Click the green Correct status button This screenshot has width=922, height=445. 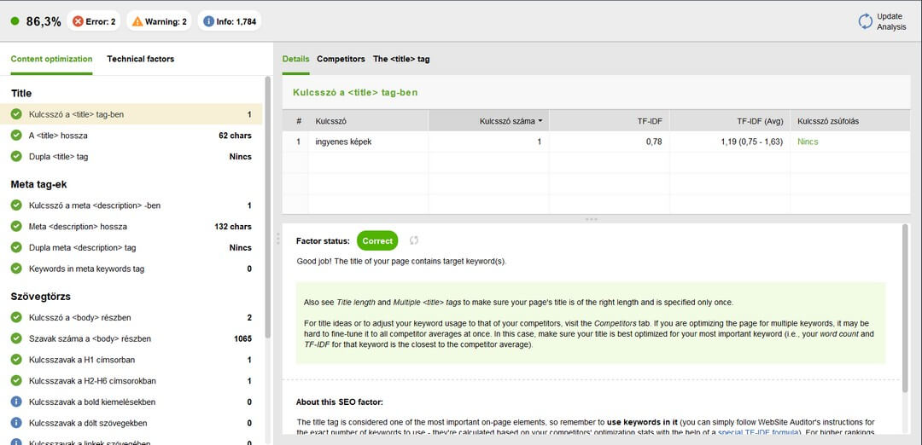(377, 241)
